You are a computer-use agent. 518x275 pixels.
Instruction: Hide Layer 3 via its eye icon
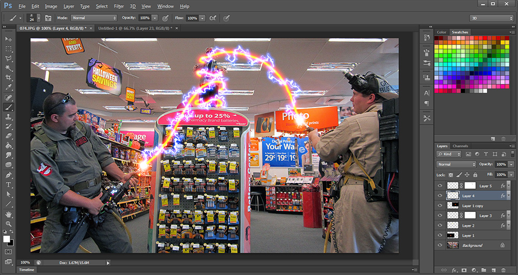pos(440,216)
